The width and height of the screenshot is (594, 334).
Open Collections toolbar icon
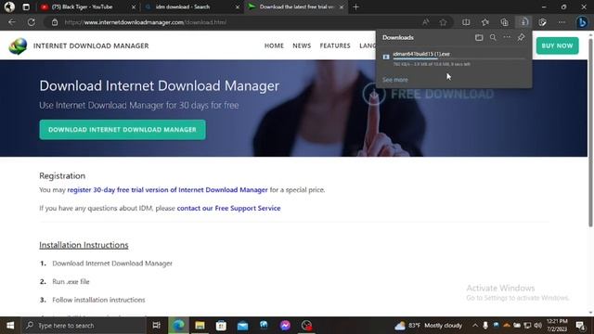tap(504, 22)
